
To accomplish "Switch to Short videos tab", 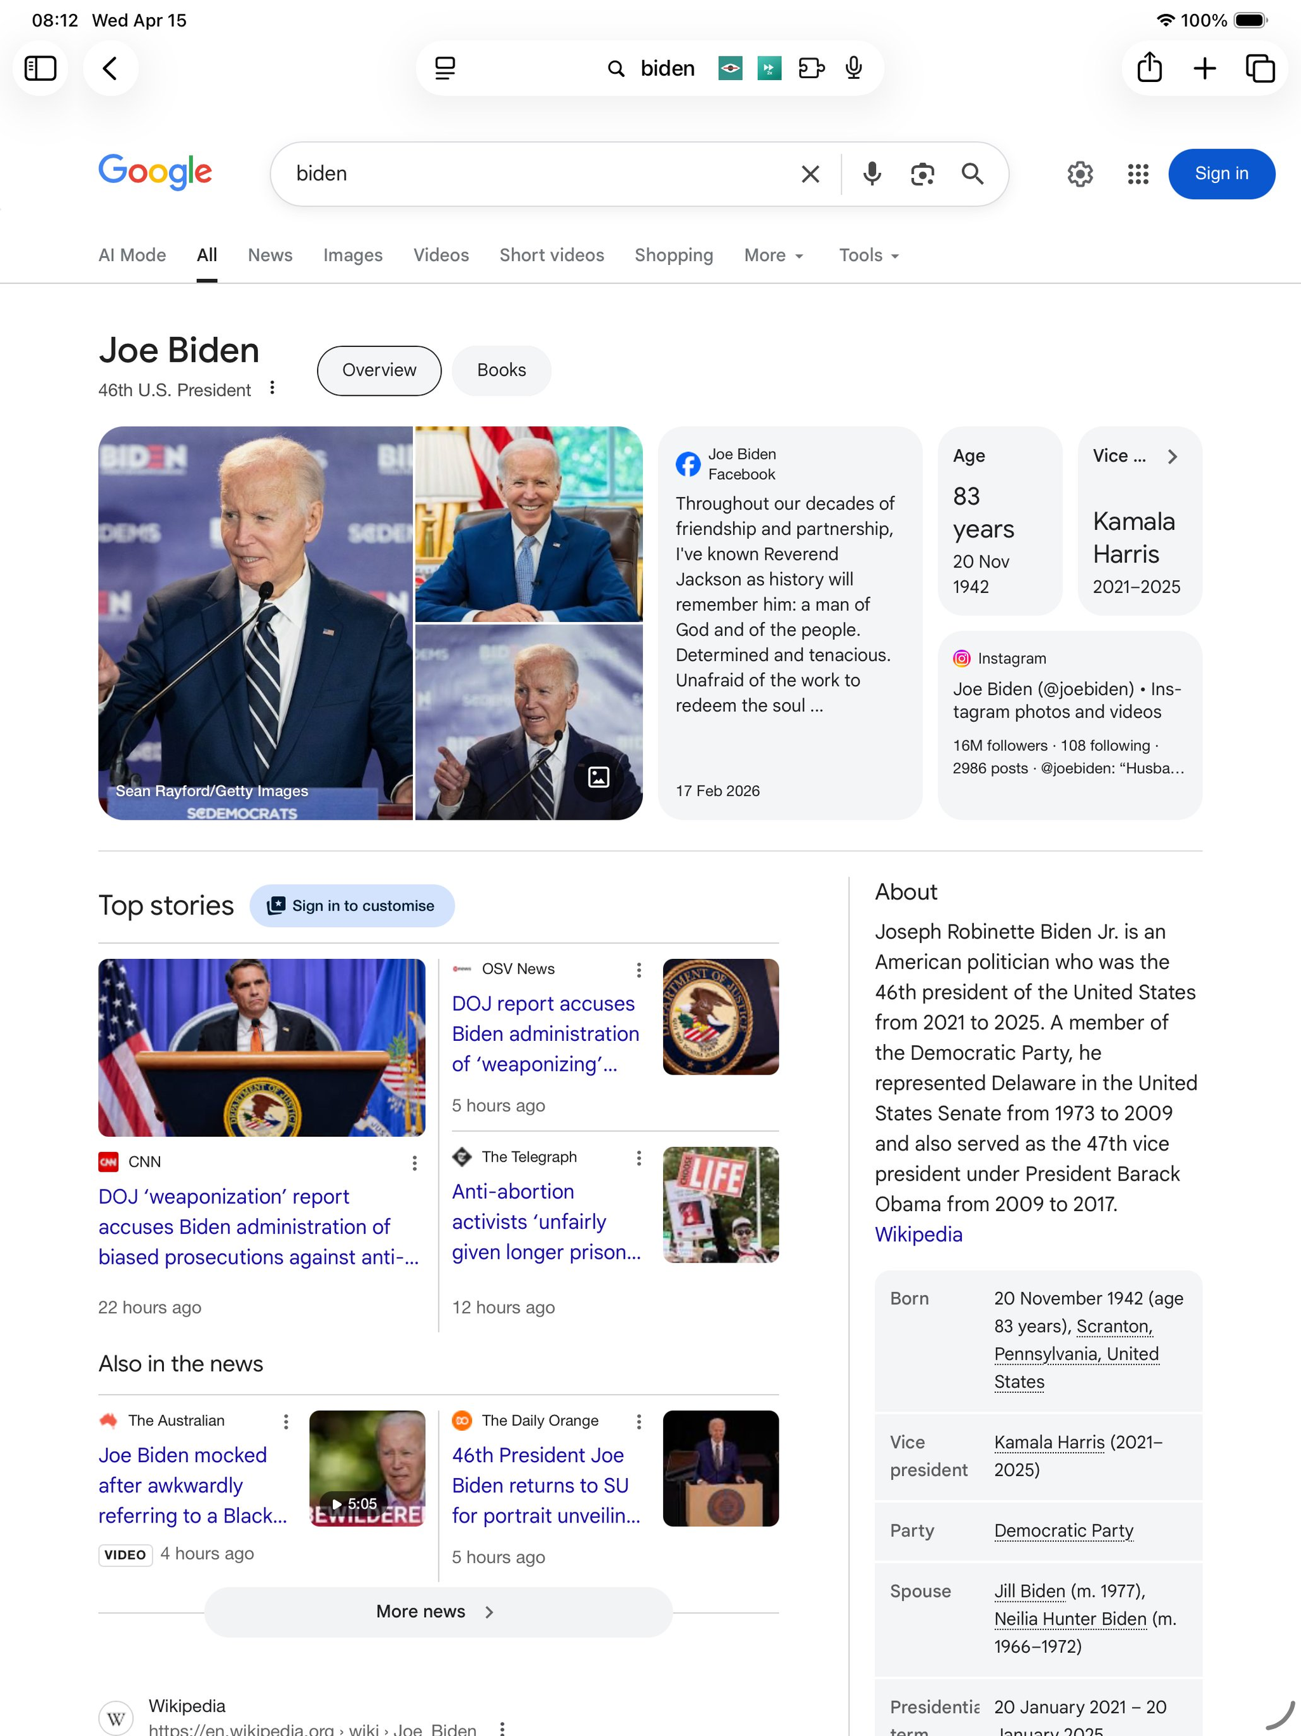I will 551,255.
